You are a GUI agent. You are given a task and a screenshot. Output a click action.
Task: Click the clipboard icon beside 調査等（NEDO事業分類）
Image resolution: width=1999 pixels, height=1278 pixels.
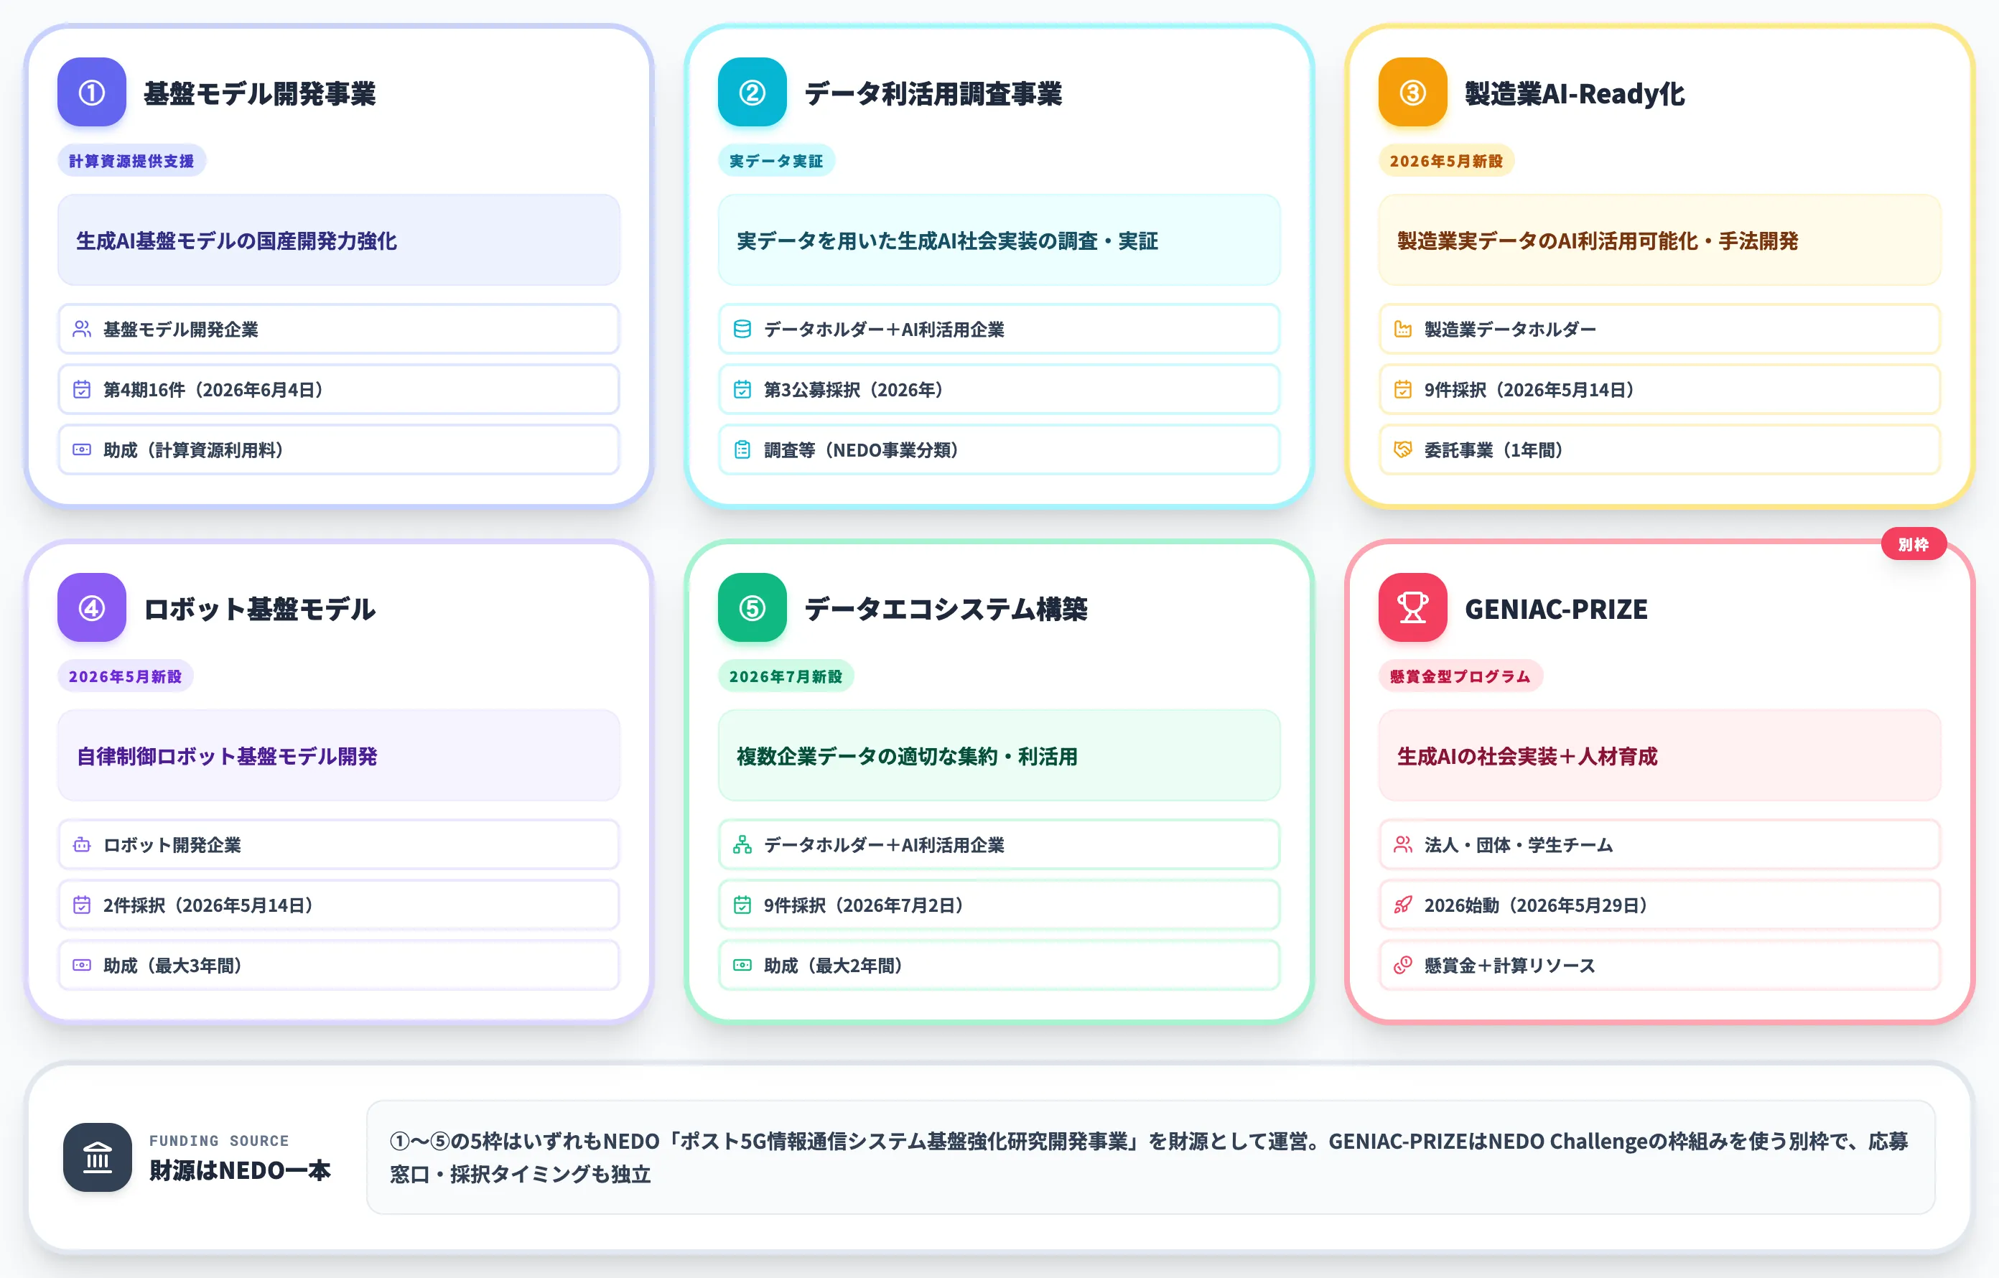742,449
